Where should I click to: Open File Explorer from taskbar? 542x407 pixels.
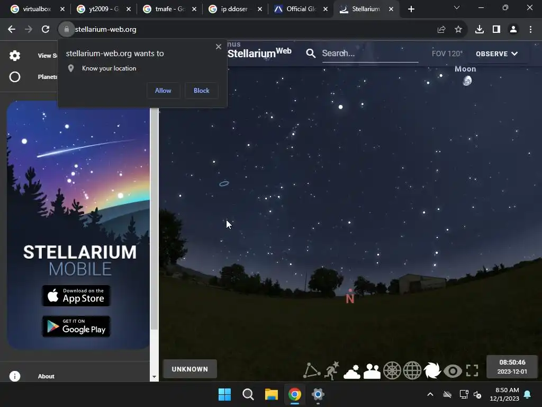pyautogui.click(x=272, y=394)
